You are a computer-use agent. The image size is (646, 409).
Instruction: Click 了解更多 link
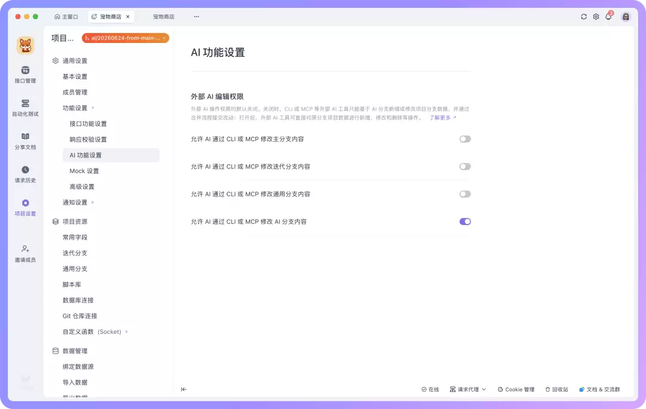pyautogui.click(x=443, y=118)
